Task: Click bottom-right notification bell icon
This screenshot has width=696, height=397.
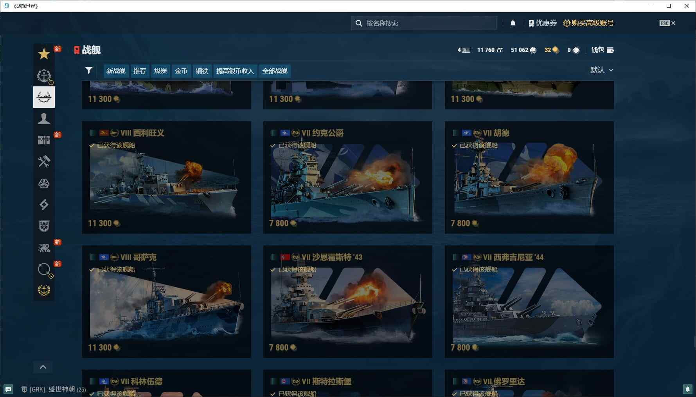Action: [x=687, y=389]
